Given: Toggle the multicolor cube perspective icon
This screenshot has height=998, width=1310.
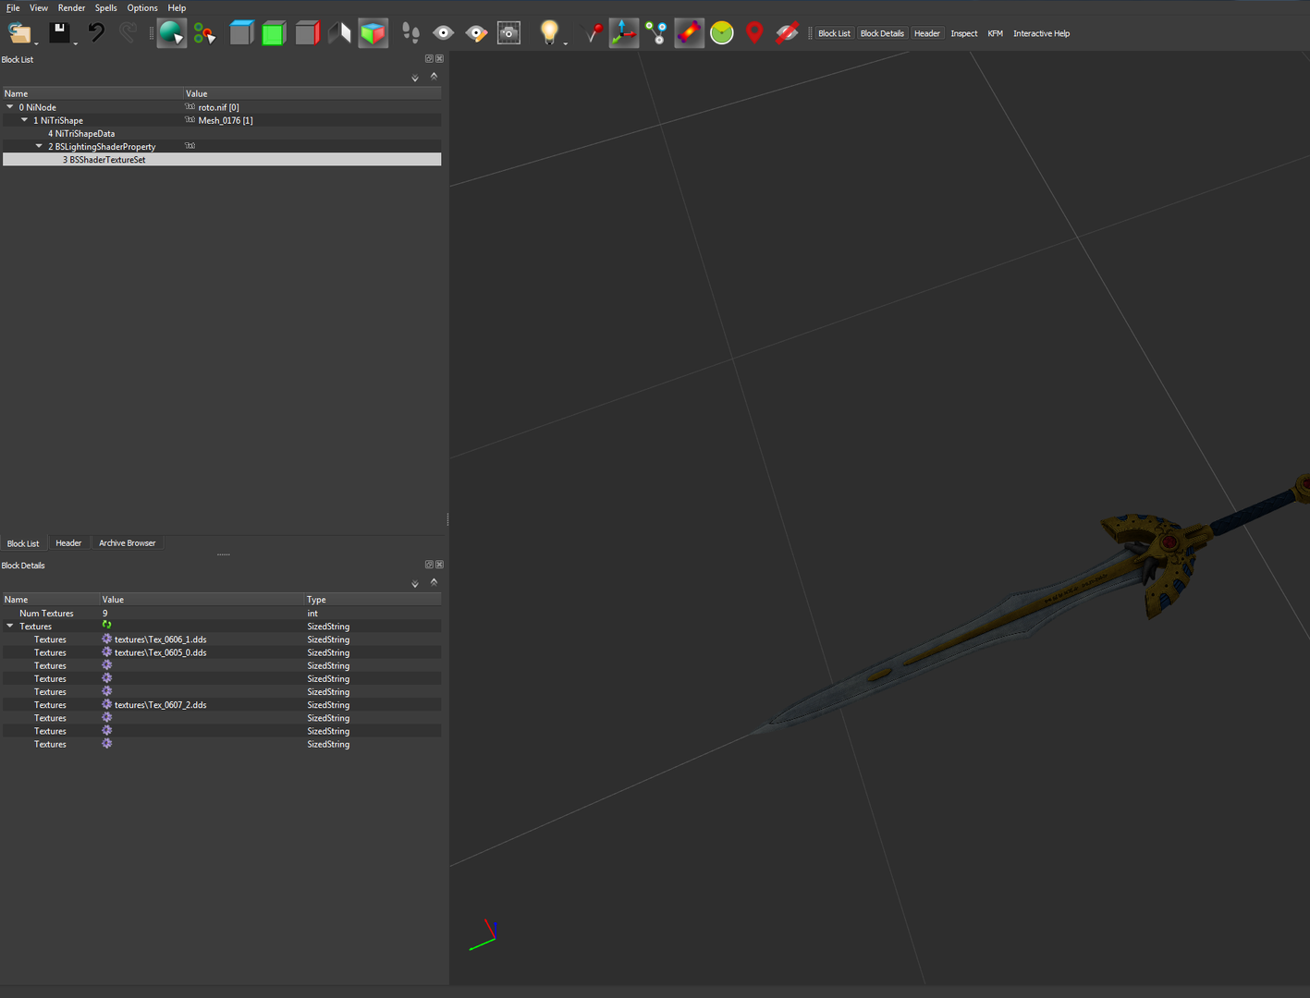Looking at the screenshot, I should [x=373, y=33].
